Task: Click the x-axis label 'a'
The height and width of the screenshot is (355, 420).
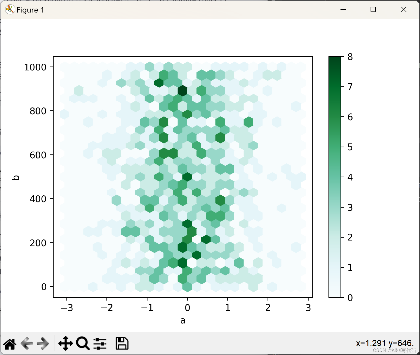Action: (x=183, y=321)
